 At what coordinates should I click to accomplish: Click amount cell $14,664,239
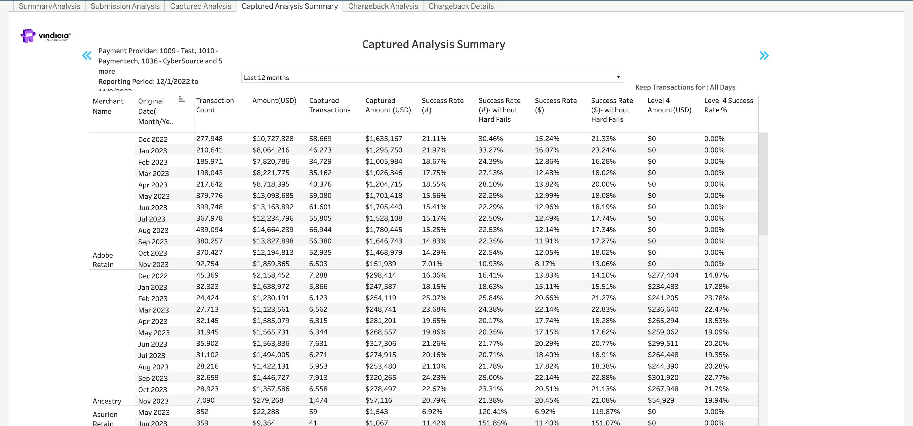point(273,229)
